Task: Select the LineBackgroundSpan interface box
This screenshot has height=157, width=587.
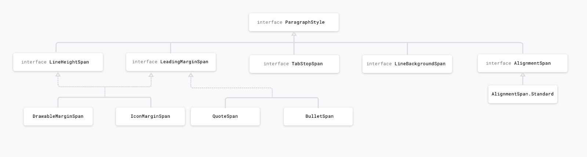Action: pyautogui.click(x=407, y=64)
